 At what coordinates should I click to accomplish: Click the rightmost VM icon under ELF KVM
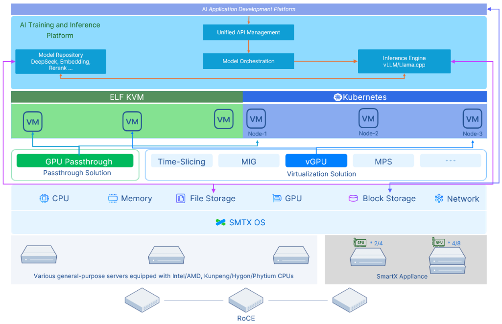coord(224,119)
